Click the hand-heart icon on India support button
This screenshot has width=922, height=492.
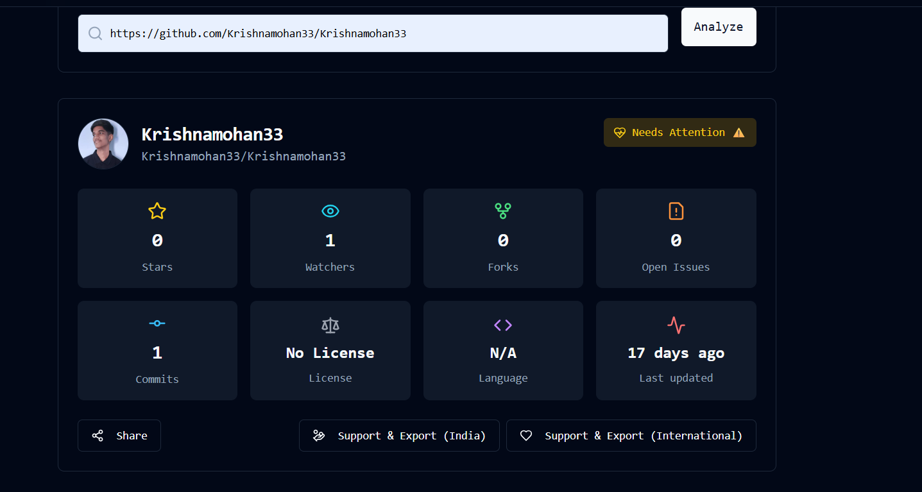(x=319, y=436)
